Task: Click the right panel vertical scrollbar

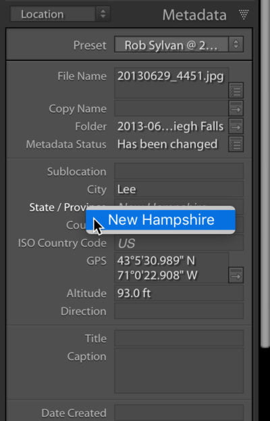Action: click(x=265, y=175)
